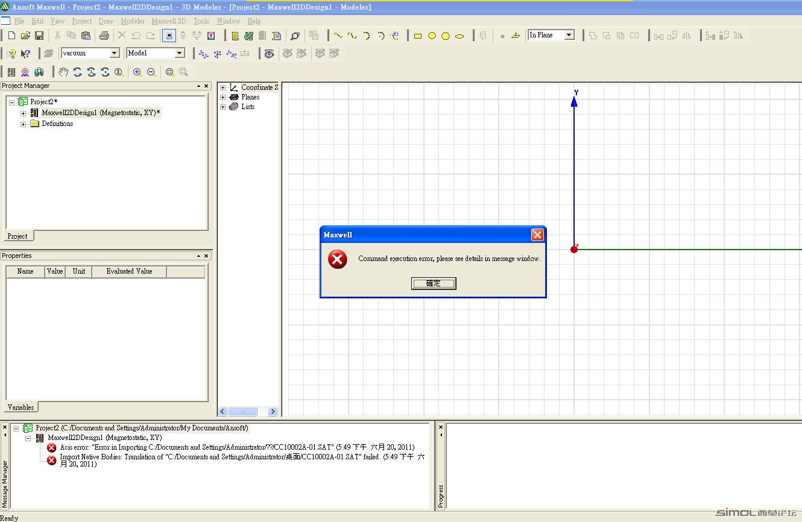Switch to the Project tab
The width and height of the screenshot is (802, 522).
pos(18,236)
